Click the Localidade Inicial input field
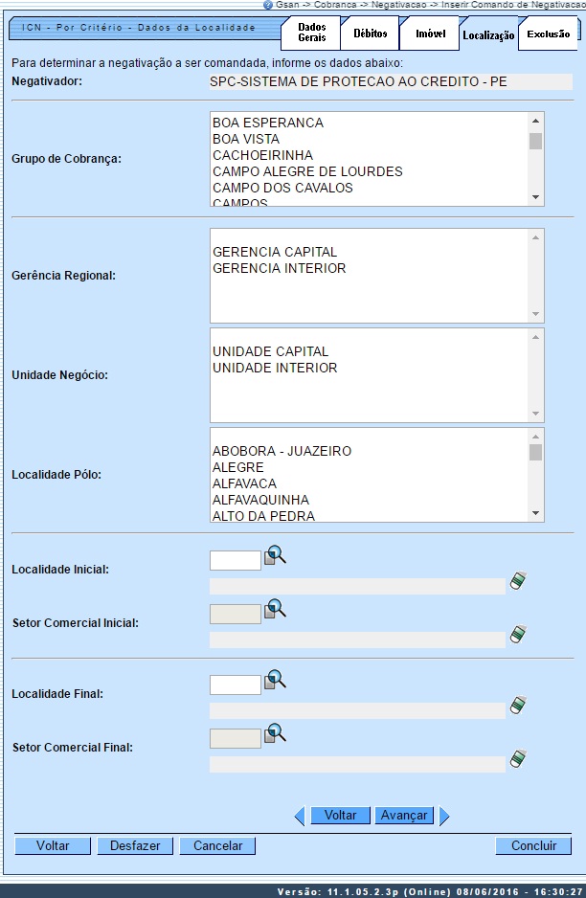 pos(236,561)
